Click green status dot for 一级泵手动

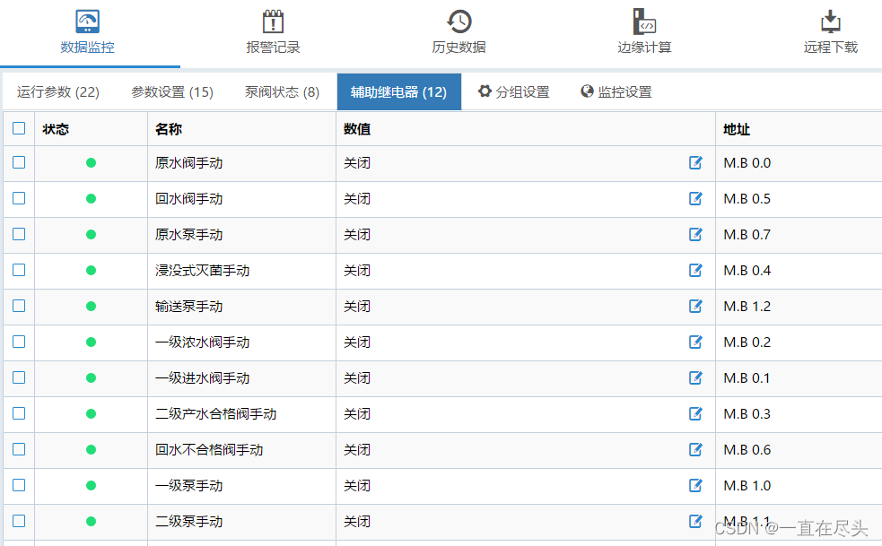point(91,486)
